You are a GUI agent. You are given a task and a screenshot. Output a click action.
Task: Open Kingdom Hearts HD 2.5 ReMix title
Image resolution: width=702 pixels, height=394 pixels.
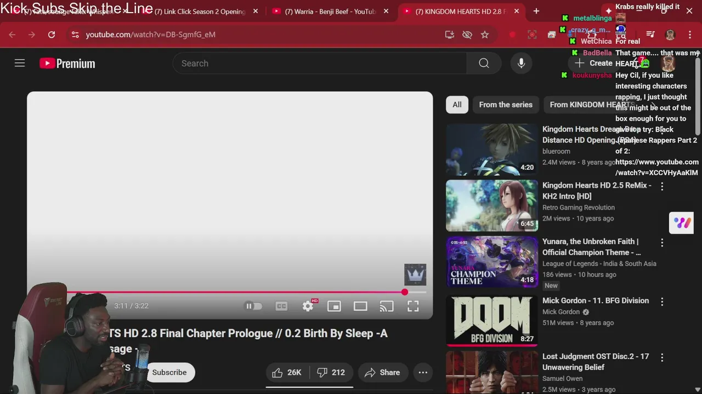597,191
